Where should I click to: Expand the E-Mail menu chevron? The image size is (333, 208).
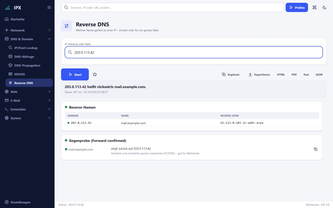click(x=49, y=100)
